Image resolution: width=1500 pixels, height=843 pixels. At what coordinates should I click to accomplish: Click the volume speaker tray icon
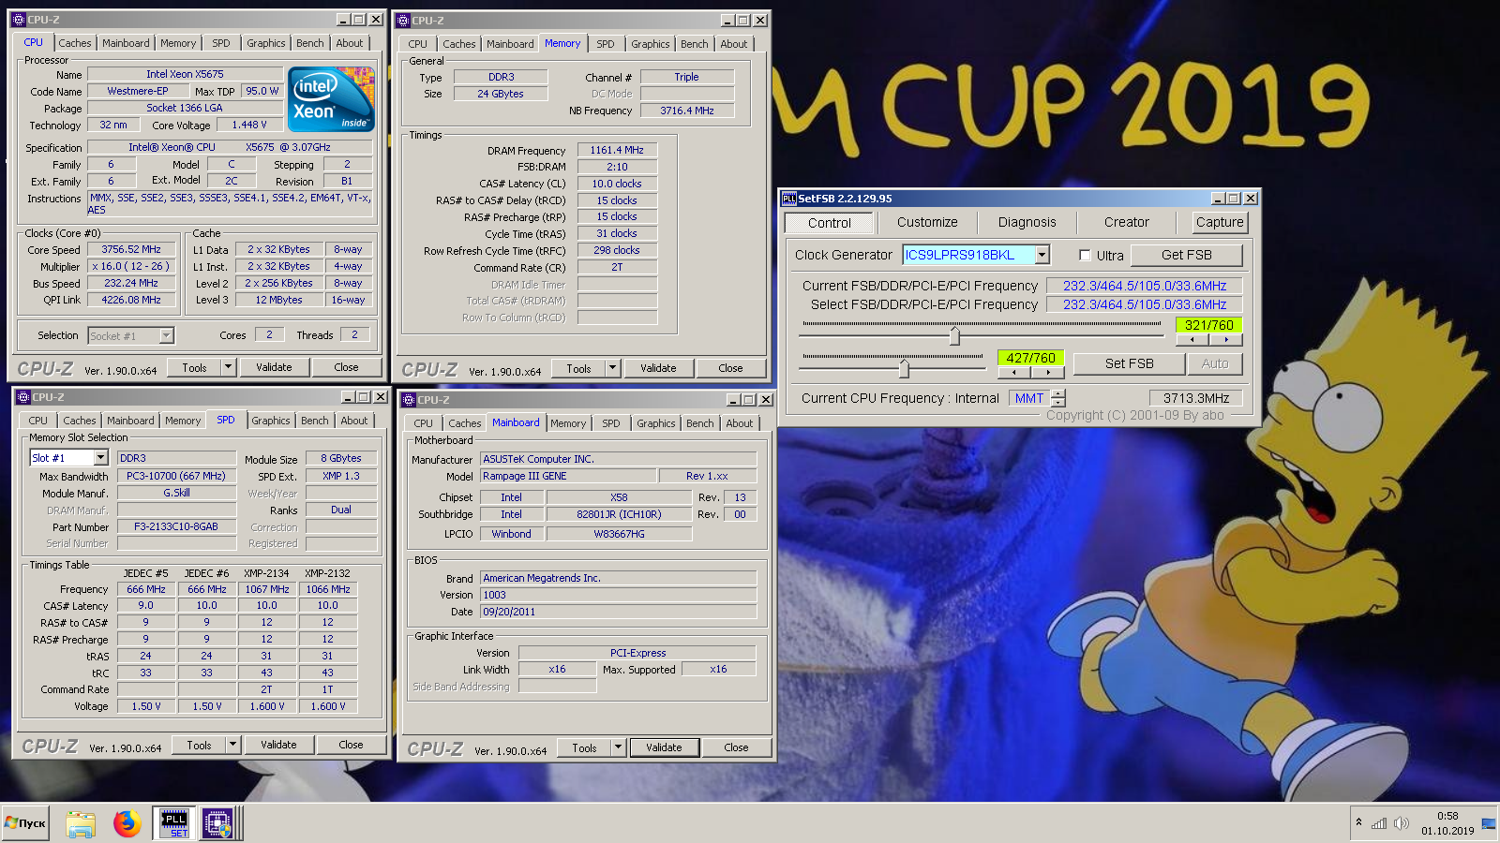point(1401,823)
